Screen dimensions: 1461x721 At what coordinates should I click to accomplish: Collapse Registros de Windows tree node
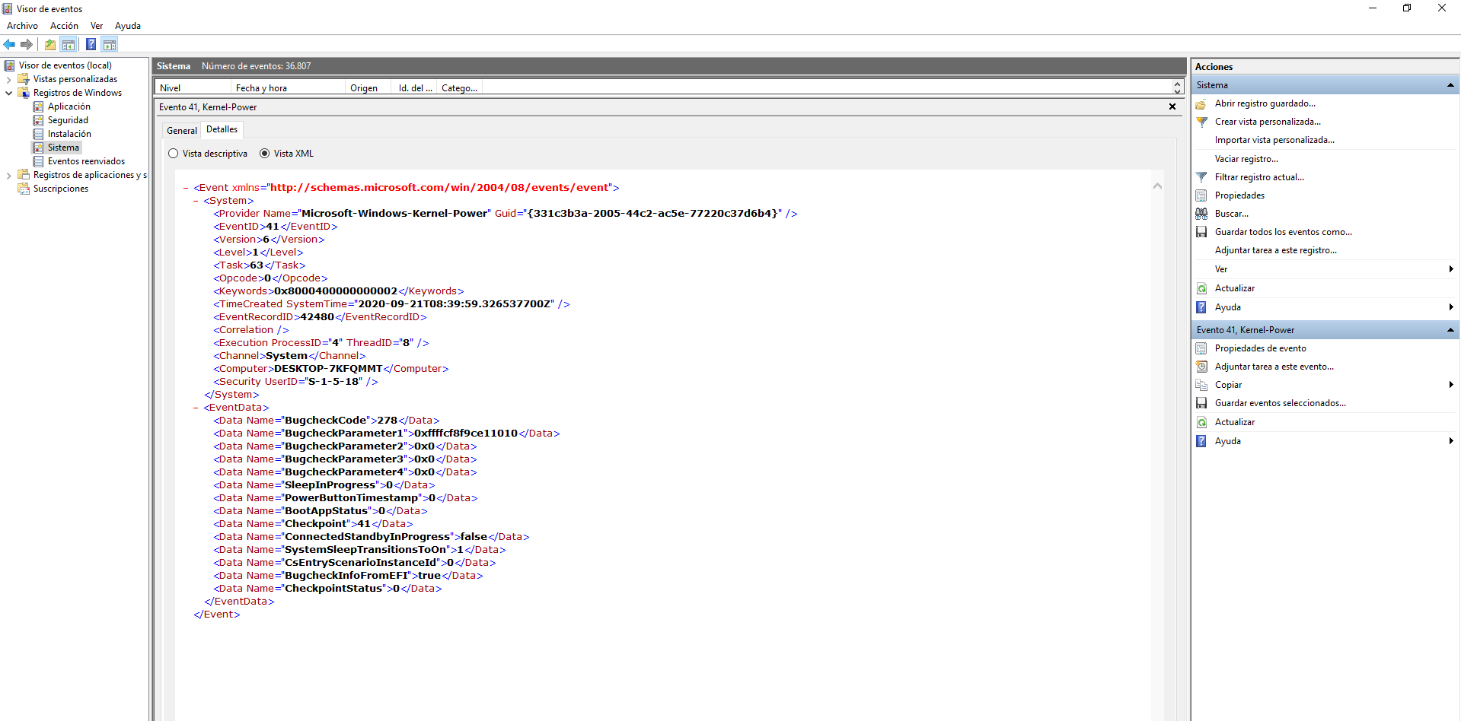[8, 93]
